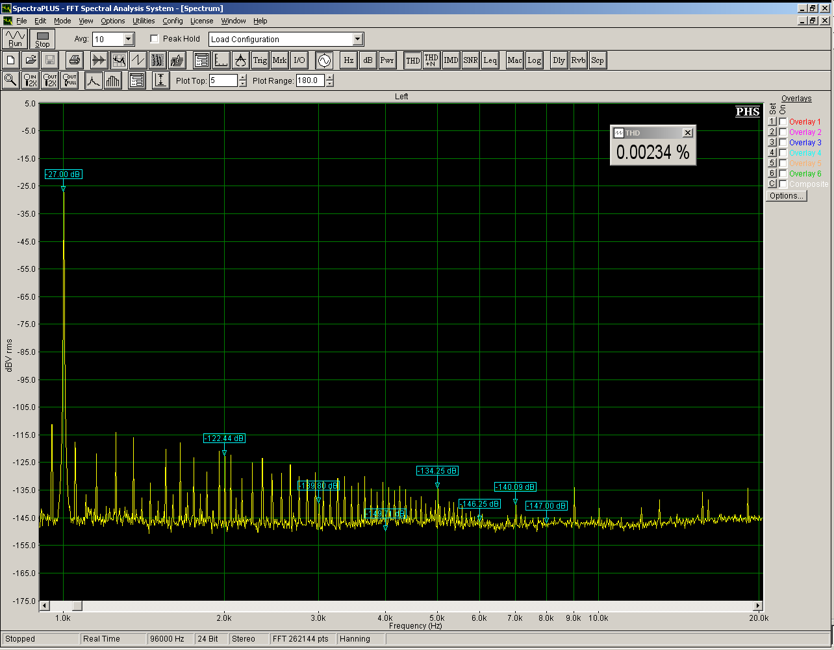Viewport: 834px width, 650px height.
Task: Open the Scp scope utility
Action: pyautogui.click(x=598, y=60)
